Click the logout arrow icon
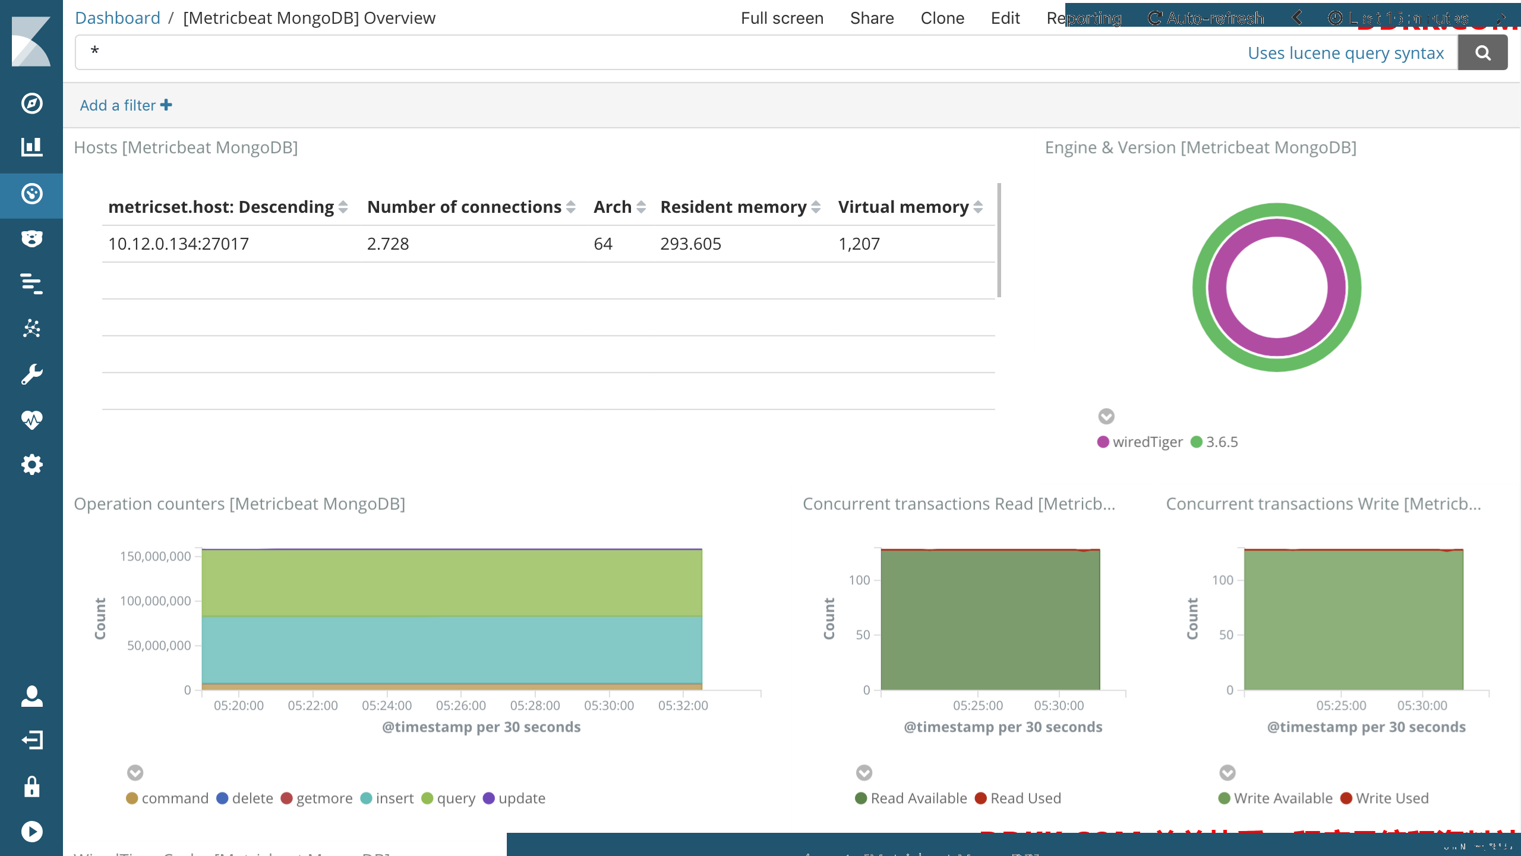The image size is (1521, 856). (31, 740)
